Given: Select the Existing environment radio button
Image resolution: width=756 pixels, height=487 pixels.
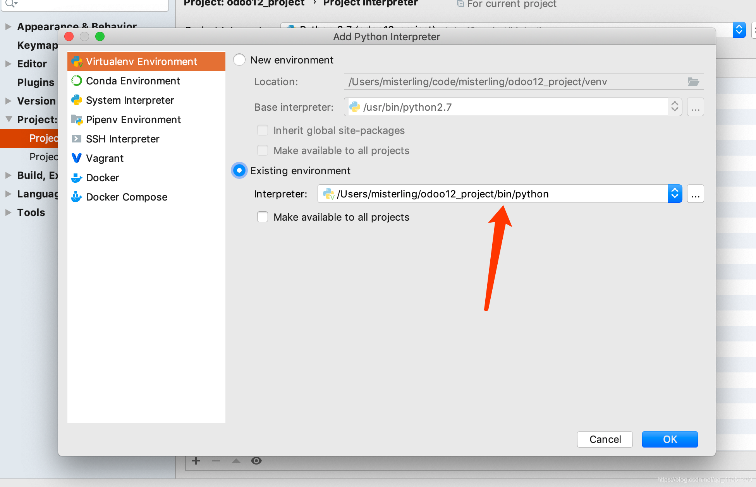Looking at the screenshot, I should 239,170.
